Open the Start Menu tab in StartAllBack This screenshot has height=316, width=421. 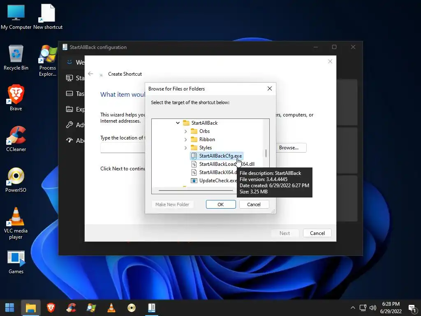[x=75, y=78]
